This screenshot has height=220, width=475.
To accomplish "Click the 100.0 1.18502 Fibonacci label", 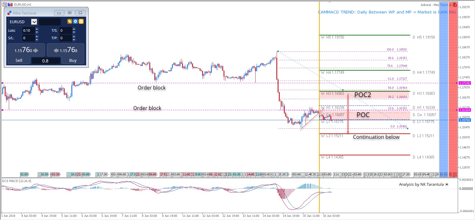I will pyautogui.click(x=397, y=50).
